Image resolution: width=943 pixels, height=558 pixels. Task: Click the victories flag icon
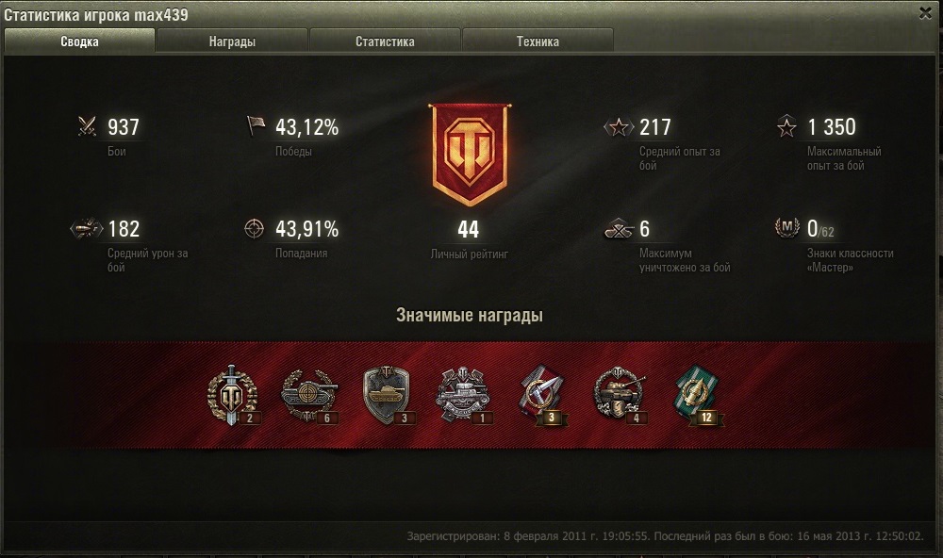(x=256, y=125)
